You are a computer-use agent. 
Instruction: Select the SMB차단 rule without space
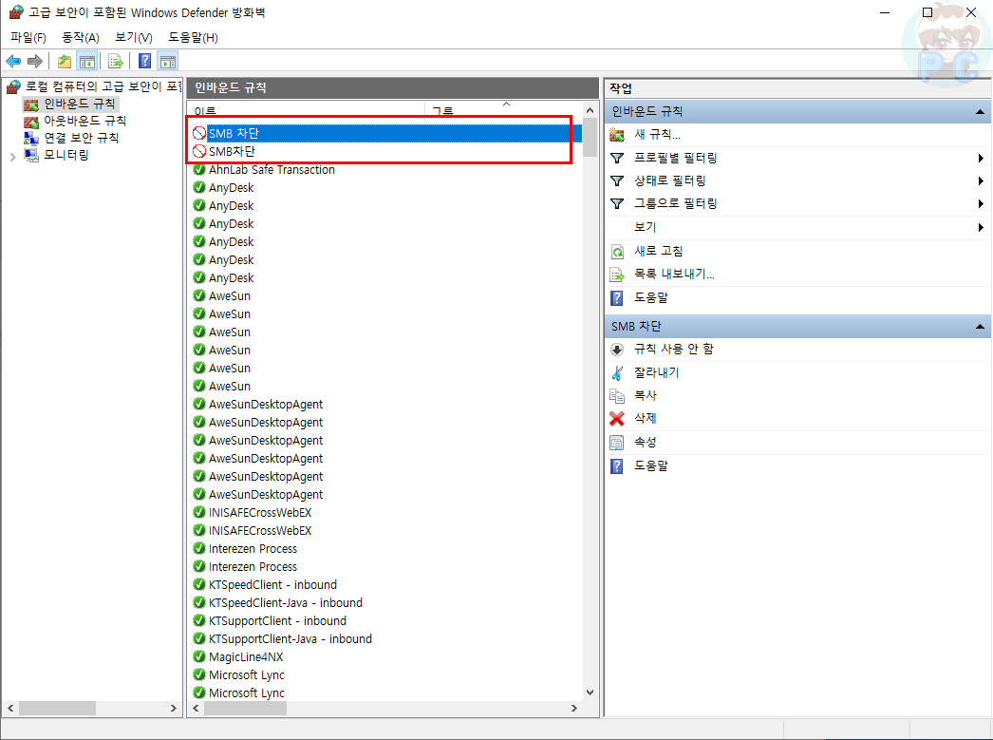232,151
